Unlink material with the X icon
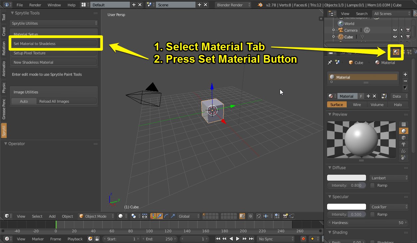The image size is (417, 243). tap(374, 96)
